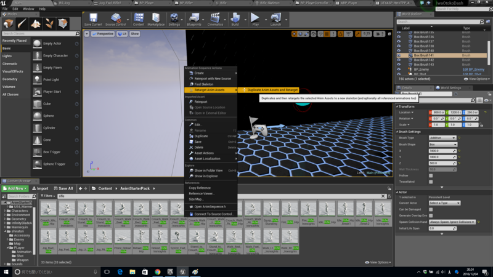Start Play in editor

(255, 20)
